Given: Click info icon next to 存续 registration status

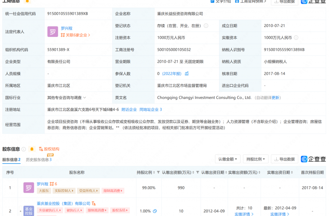Looking at the screenshot, I should 206,26.
